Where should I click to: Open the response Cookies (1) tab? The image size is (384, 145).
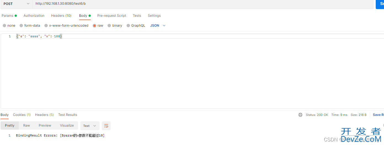(x=22, y=115)
